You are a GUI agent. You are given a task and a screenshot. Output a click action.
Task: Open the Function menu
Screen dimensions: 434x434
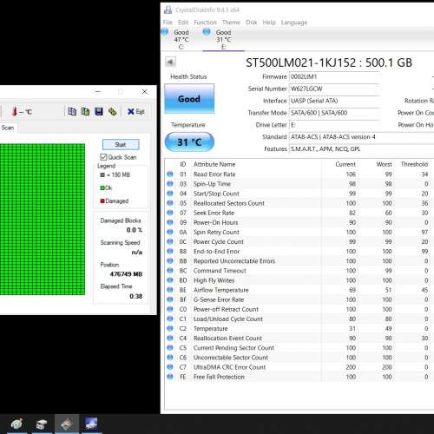tap(205, 23)
